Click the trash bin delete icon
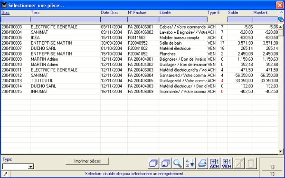The width and height of the screenshot is (285, 178). [x=251, y=163]
